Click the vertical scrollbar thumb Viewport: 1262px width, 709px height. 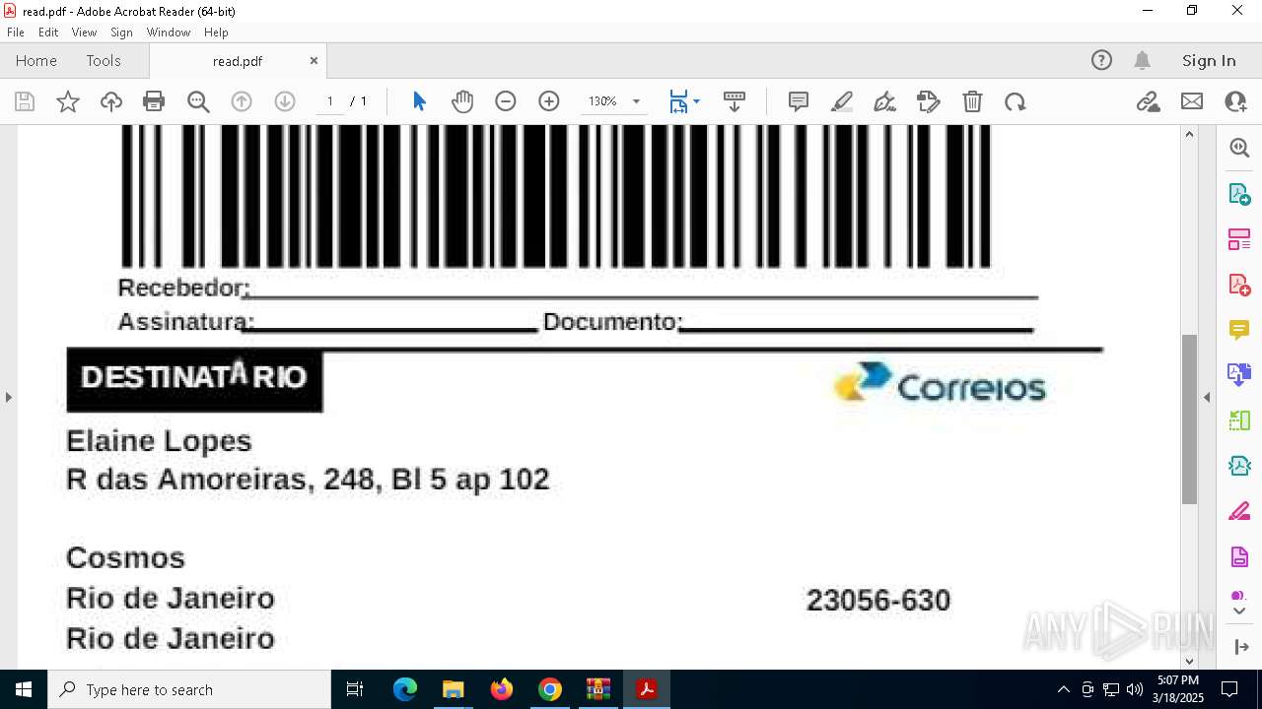1189,419
